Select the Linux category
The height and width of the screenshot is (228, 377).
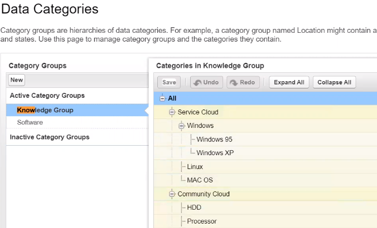(x=195, y=167)
